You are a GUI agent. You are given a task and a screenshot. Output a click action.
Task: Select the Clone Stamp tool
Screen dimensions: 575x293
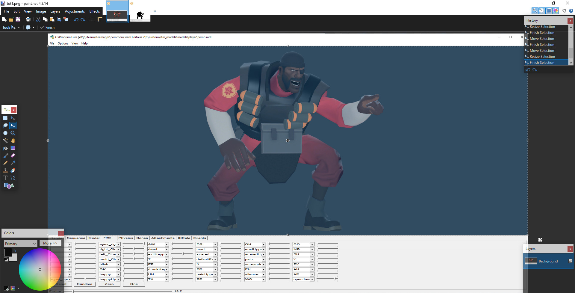(x=5, y=170)
